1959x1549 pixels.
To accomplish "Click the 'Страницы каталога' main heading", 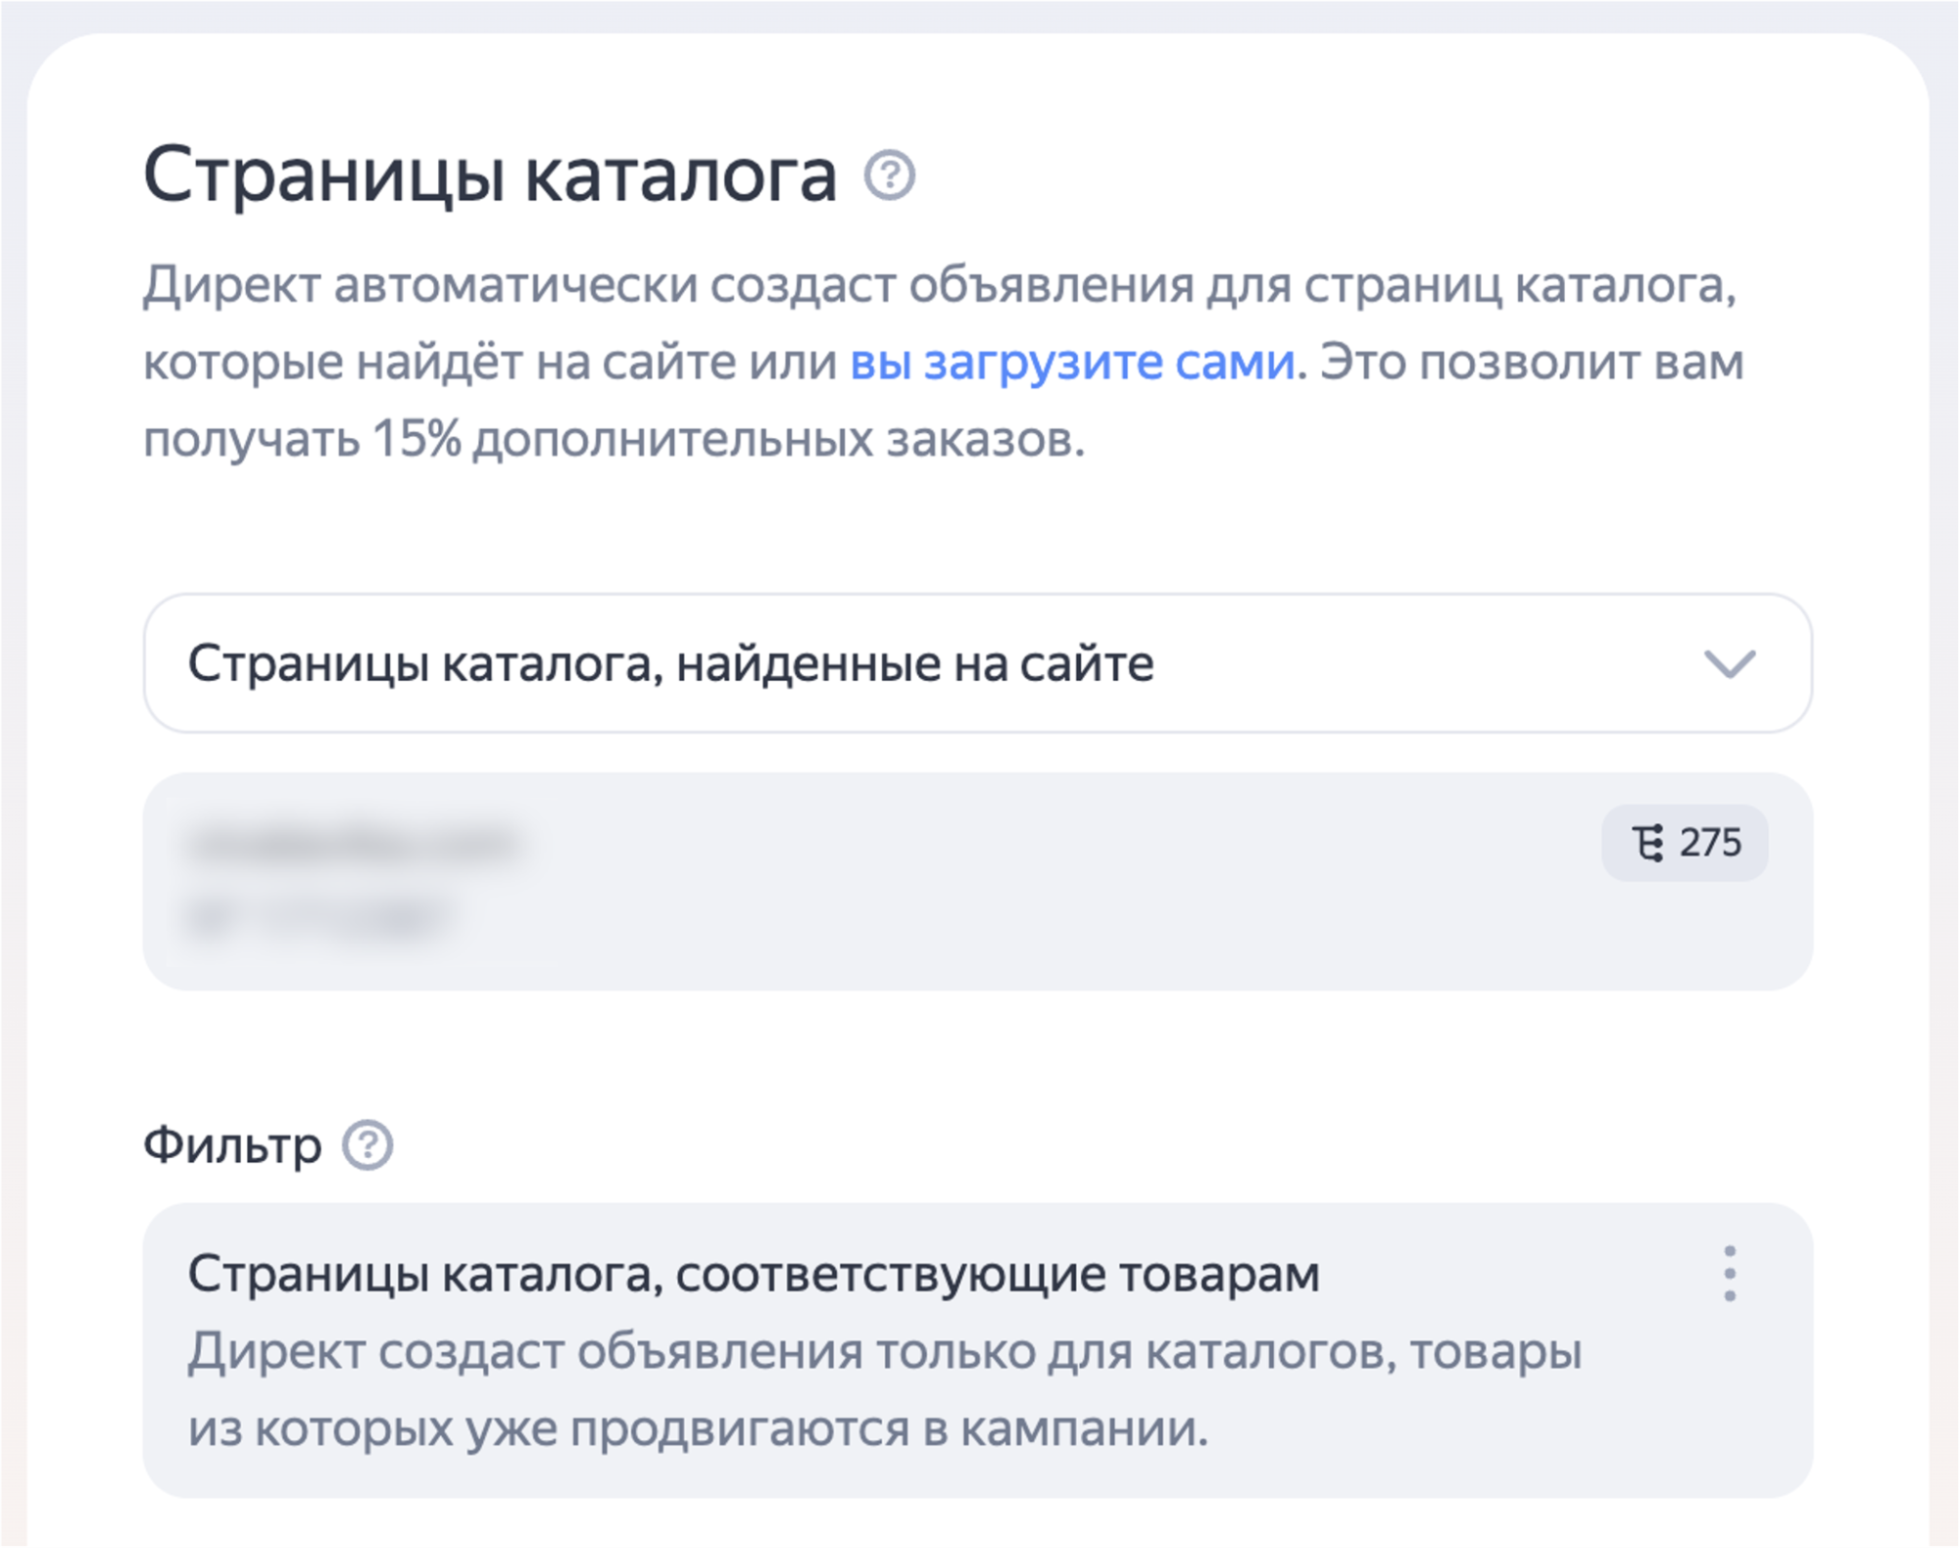I will tap(490, 176).
